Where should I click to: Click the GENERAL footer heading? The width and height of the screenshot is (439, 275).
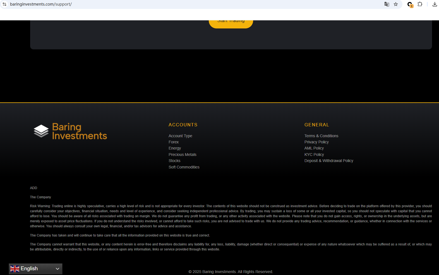[x=317, y=125]
